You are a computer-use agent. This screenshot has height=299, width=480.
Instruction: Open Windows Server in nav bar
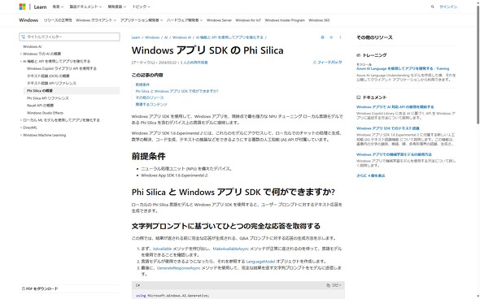[219, 20]
